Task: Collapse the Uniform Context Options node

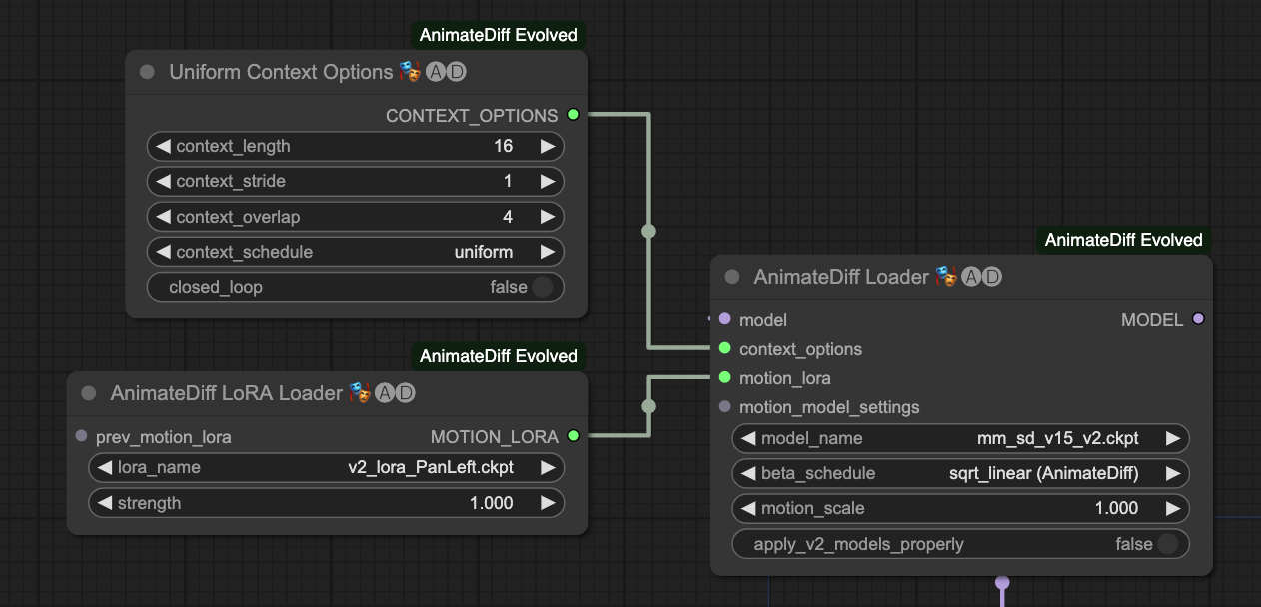Action: coord(146,71)
